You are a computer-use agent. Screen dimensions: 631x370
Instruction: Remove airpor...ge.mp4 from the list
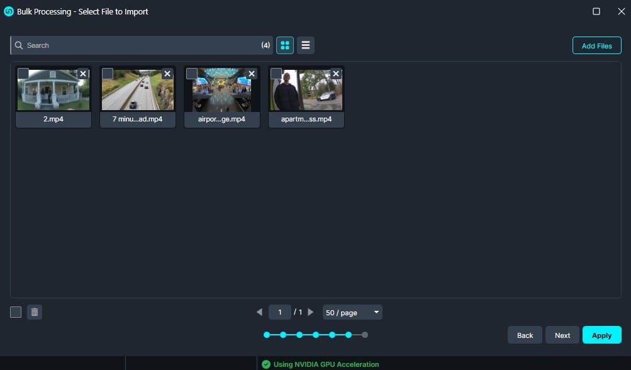(x=252, y=74)
